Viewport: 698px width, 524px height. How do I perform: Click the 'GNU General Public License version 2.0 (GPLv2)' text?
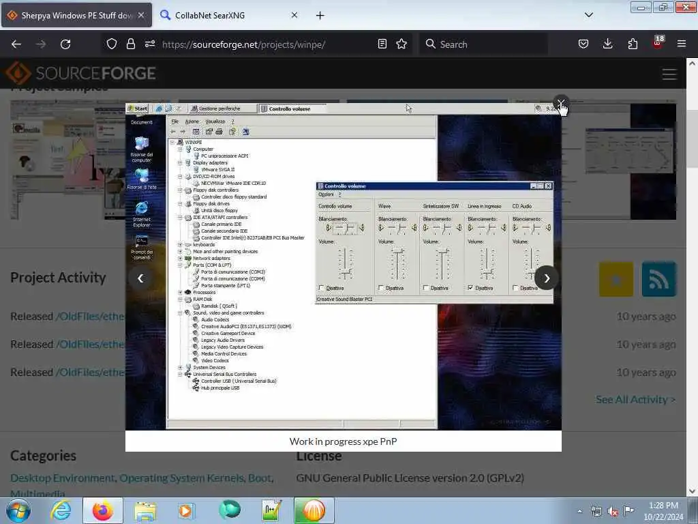(410, 478)
